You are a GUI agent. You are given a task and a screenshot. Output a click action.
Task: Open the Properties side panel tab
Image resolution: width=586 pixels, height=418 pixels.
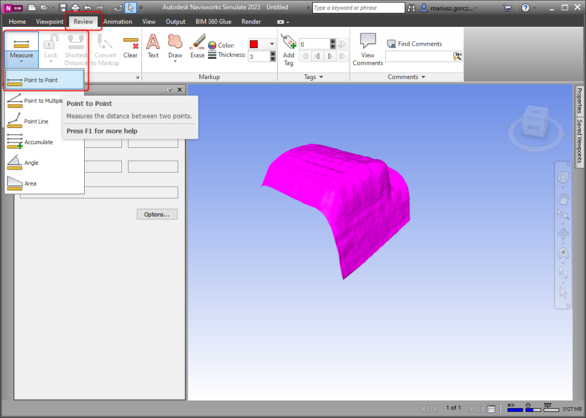579,101
